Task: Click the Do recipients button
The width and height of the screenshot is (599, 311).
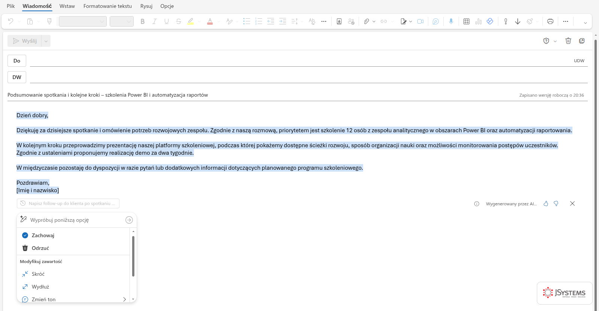Action: 17,61
